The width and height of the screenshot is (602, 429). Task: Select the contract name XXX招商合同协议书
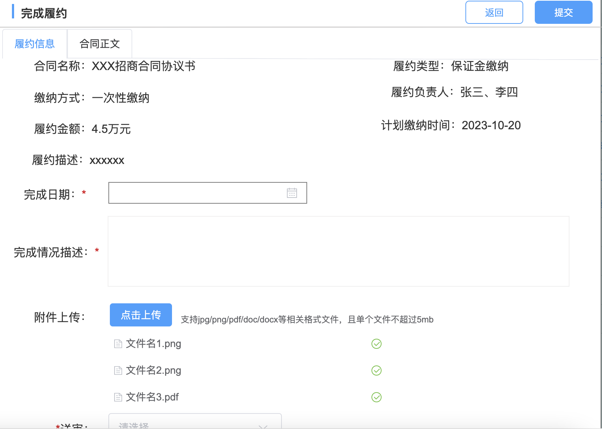143,66
